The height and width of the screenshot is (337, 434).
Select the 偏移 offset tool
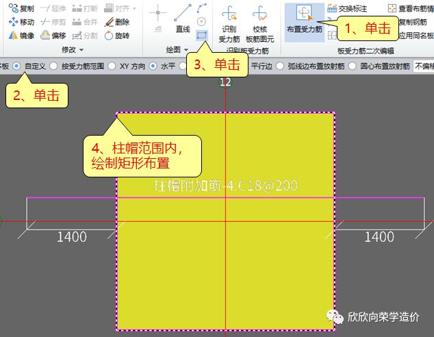tap(52, 35)
